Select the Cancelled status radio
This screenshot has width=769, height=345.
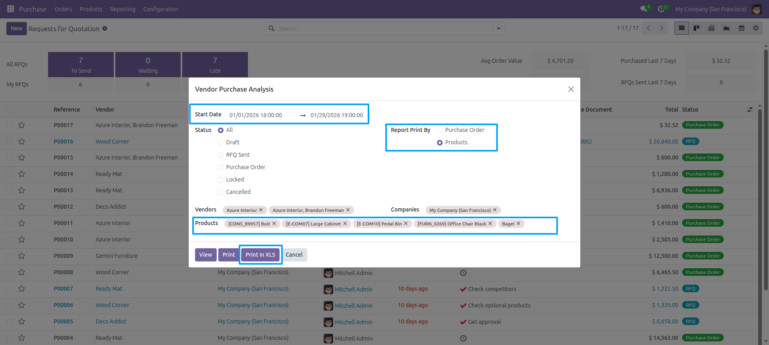[221, 192]
